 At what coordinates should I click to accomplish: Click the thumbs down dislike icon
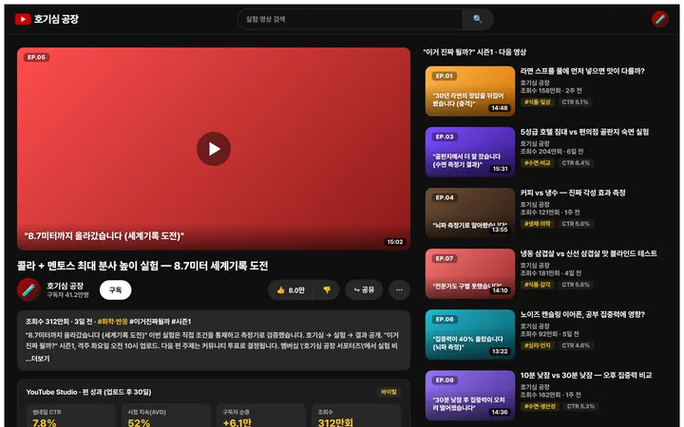(x=327, y=290)
